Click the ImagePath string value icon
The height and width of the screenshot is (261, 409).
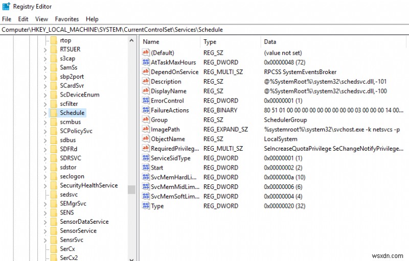(x=146, y=129)
